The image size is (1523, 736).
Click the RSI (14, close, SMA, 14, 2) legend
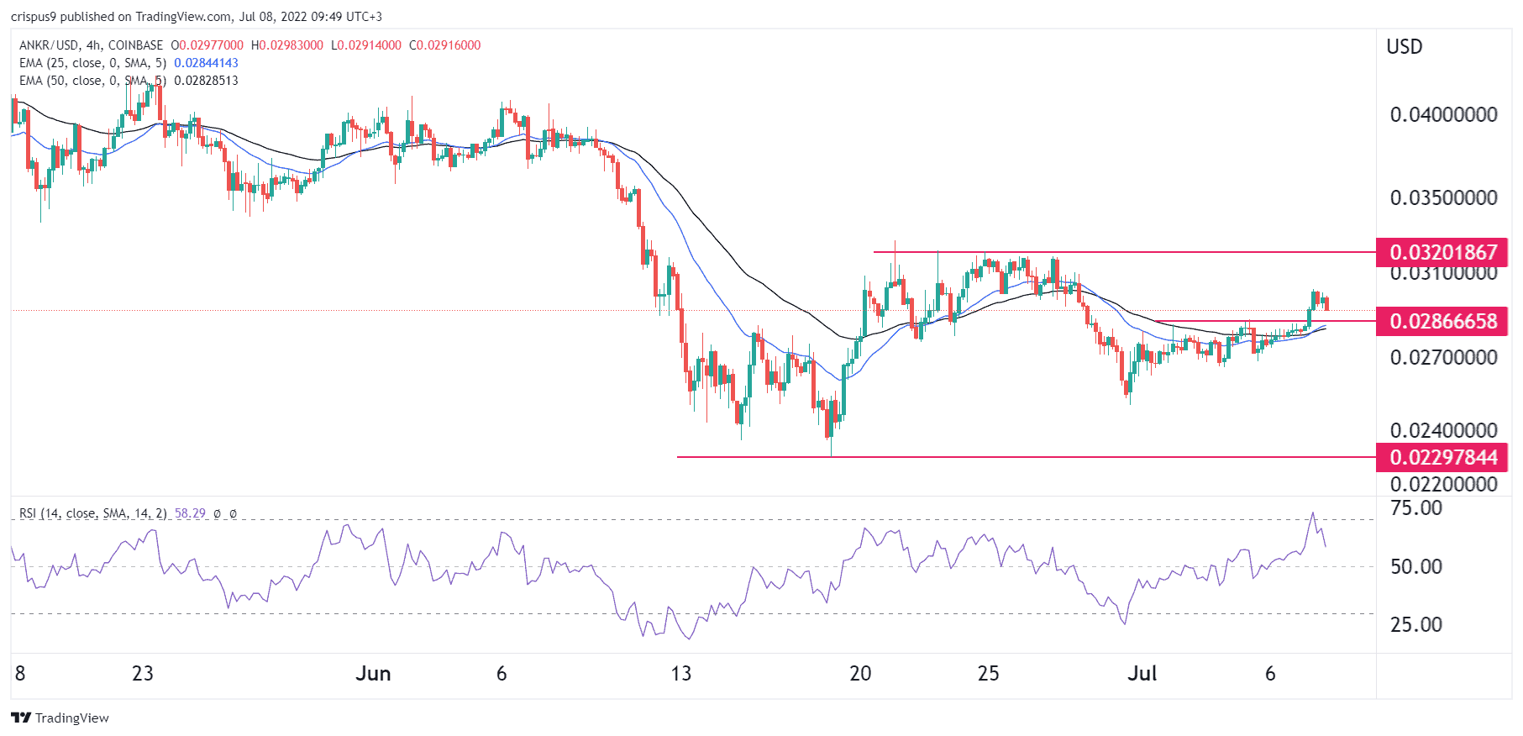tap(93, 513)
